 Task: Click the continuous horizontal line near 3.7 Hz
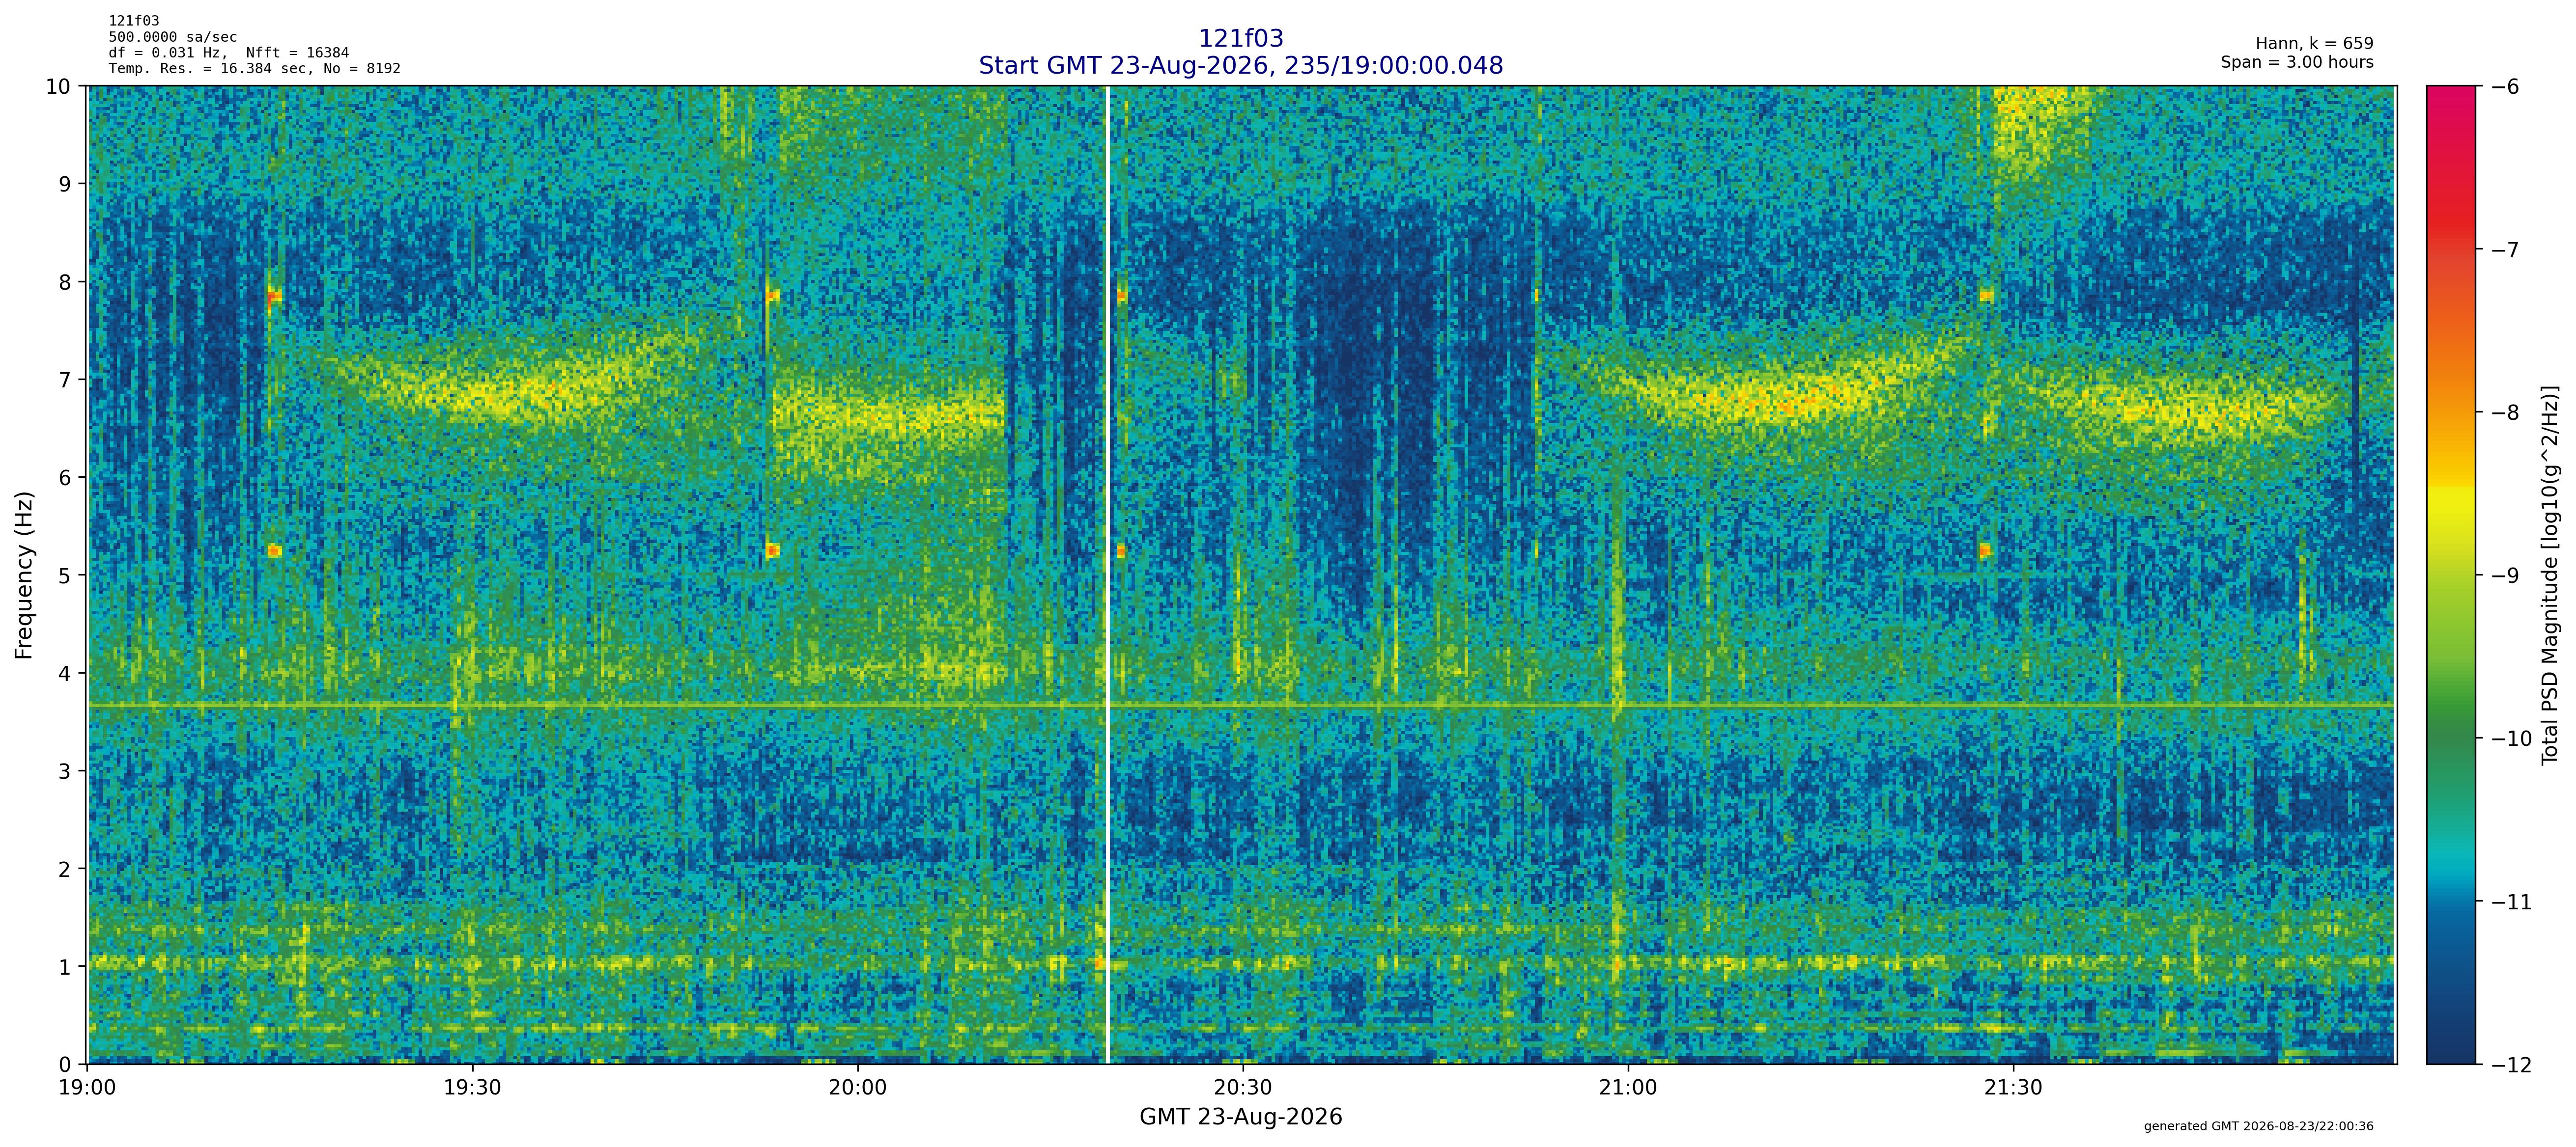[x=1242, y=707]
